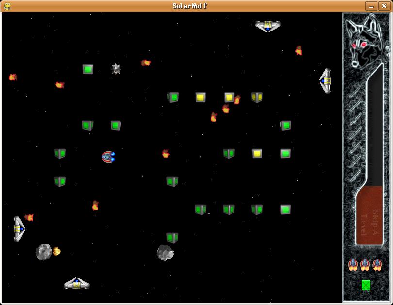
Task: Collect the green box beside the three yellow boxes
Action: click(173, 97)
